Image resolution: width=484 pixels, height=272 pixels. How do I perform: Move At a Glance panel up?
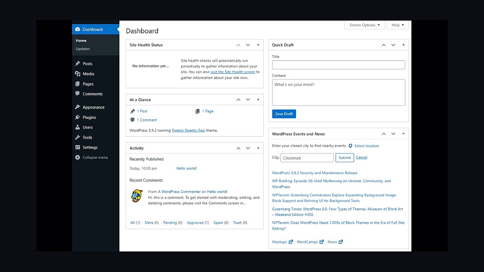[x=238, y=100]
